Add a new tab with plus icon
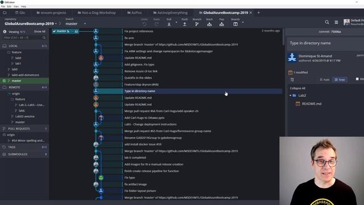The width and height of the screenshot is (364, 205). coord(259,13)
